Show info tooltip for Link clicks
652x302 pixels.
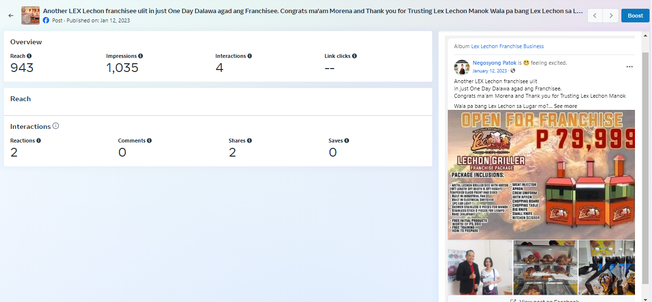point(354,56)
